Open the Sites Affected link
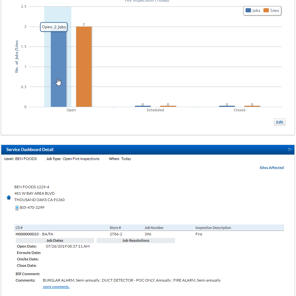This screenshot has height=296, width=296. (x=271, y=168)
